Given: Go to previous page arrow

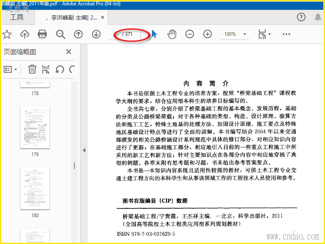Looking at the screenshot, I should click(x=78, y=34).
